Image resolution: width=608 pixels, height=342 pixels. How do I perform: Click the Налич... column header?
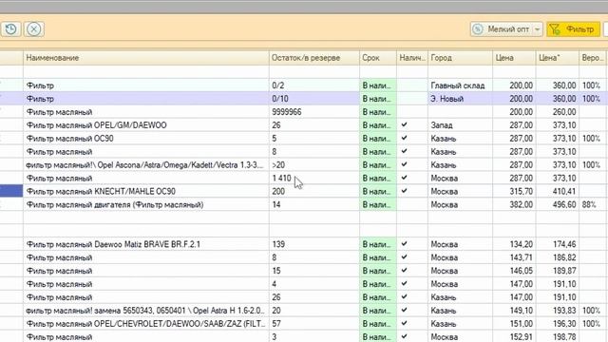411,58
